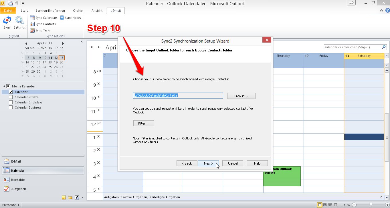Screen dimensions: 390x208
Task: Go to next month in mini calendar
Action: 62,43
